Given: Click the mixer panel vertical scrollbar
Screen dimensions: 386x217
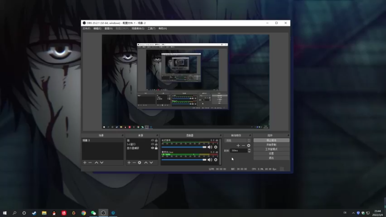Looking at the screenshot, I should [x=220, y=152].
